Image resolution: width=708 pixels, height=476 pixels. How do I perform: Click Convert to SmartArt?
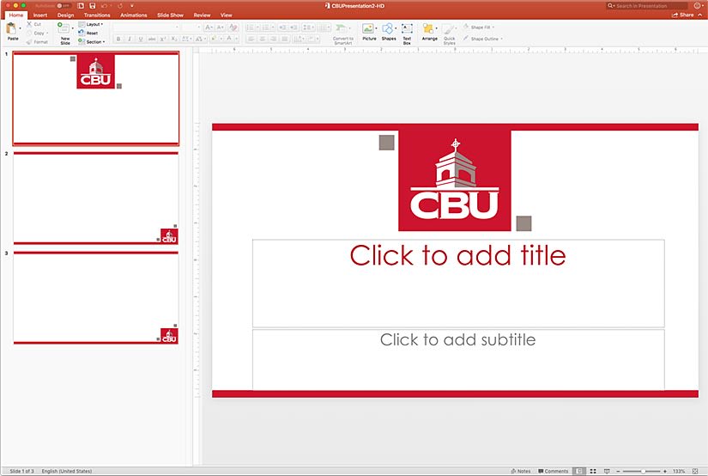(343, 33)
